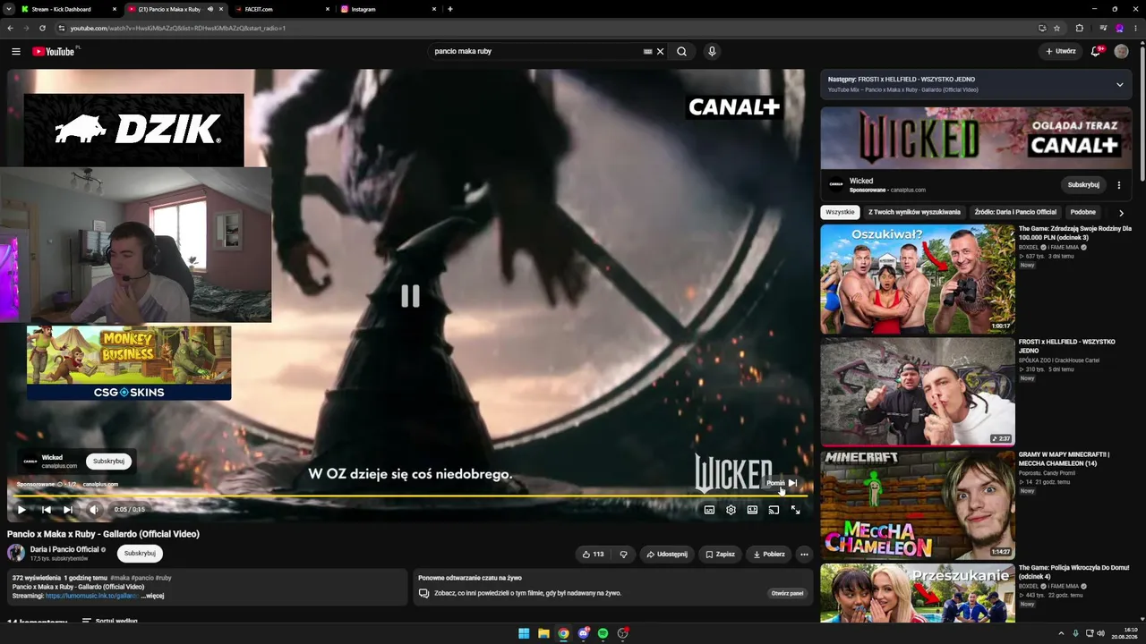
Task: Share the video using Udostępnij
Action: 667,555
